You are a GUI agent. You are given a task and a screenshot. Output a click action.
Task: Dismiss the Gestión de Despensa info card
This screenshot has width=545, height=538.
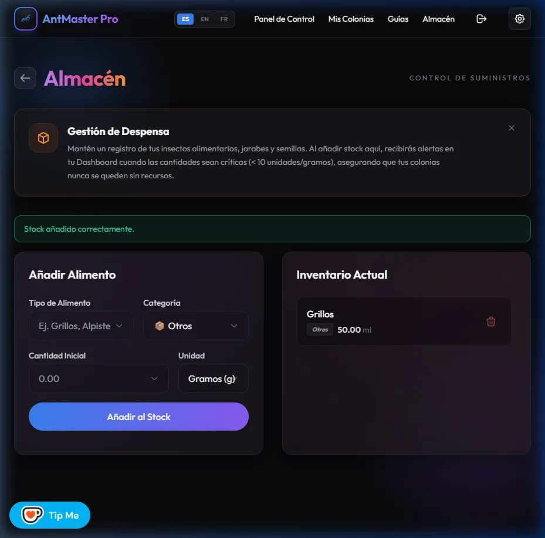click(x=512, y=128)
